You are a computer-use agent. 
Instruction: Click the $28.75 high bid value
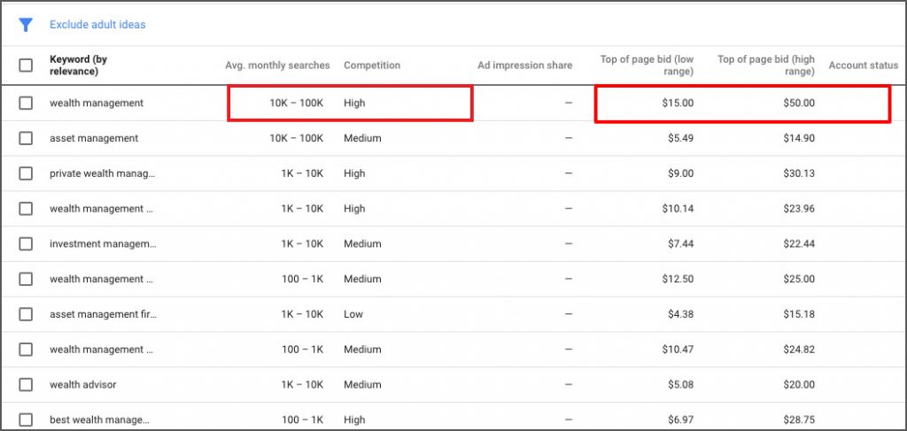[x=799, y=419]
